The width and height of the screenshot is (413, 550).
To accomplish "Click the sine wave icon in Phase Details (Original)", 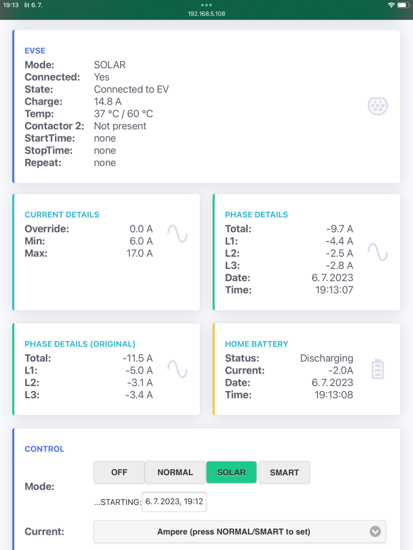I will [x=177, y=369].
